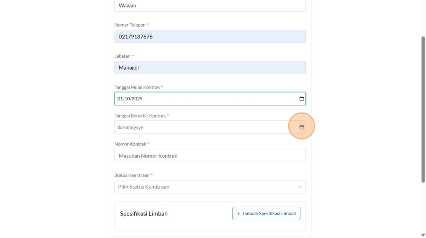Open calendar picker for Tanggal Mulai Kontrak
This screenshot has height=238, width=426.
click(x=302, y=99)
